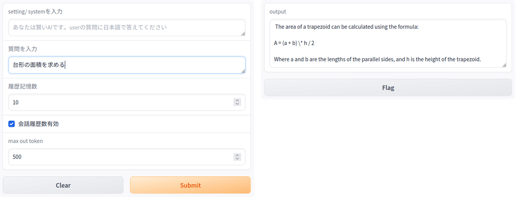The image size is (517, 197).
Task: Toggle the 会話履歴数有効 checkbox
Action: coord(12,124)
